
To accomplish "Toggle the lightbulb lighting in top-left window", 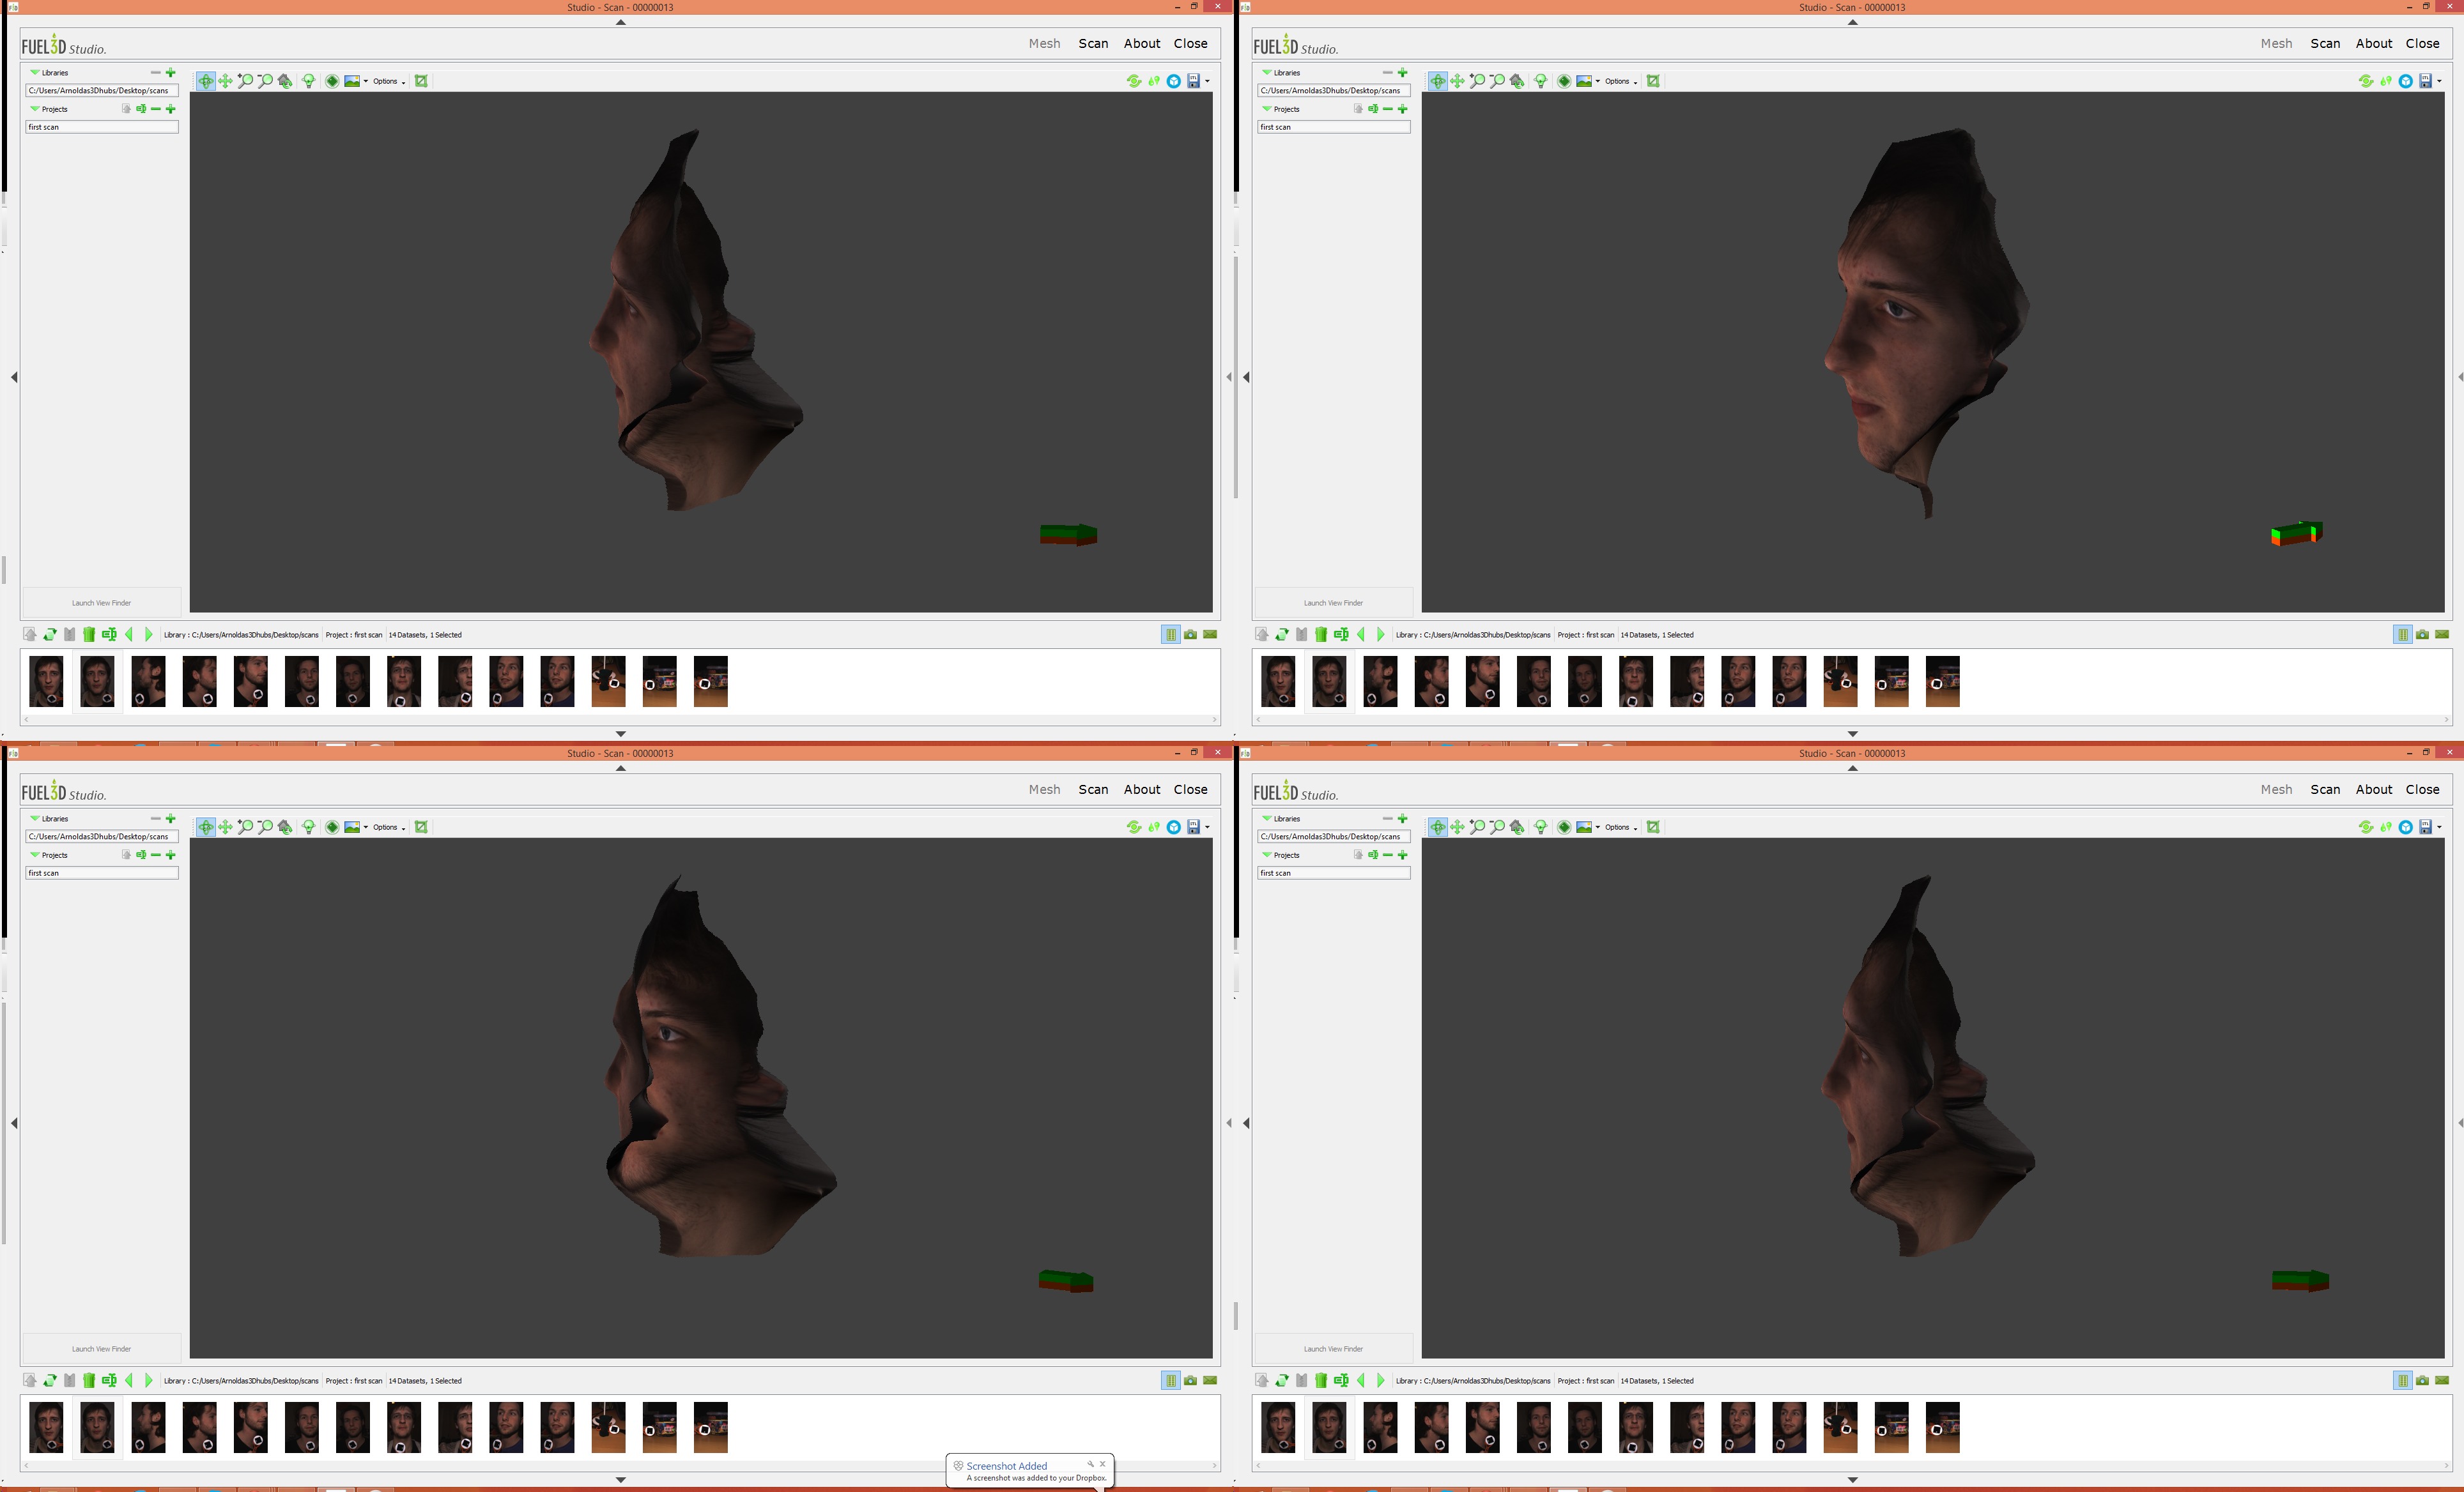I will coord(309,81).
